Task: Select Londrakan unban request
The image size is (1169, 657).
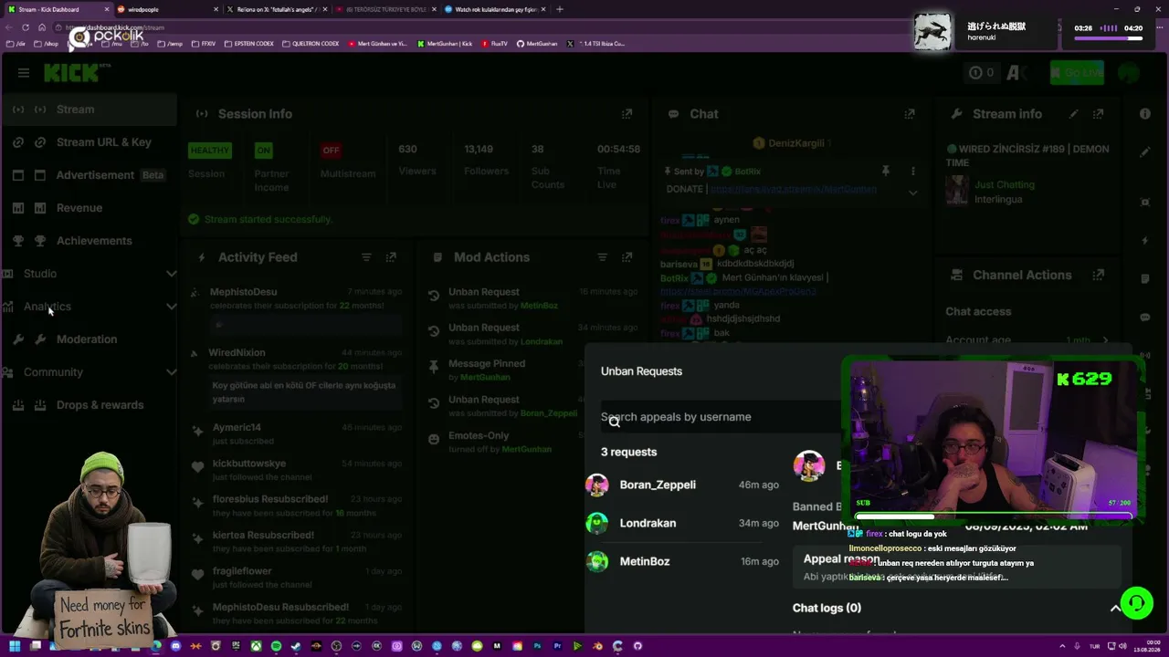Action: click(x=682, y=523)
